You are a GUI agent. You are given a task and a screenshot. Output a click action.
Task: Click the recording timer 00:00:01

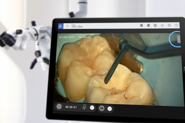coord(71,107)
